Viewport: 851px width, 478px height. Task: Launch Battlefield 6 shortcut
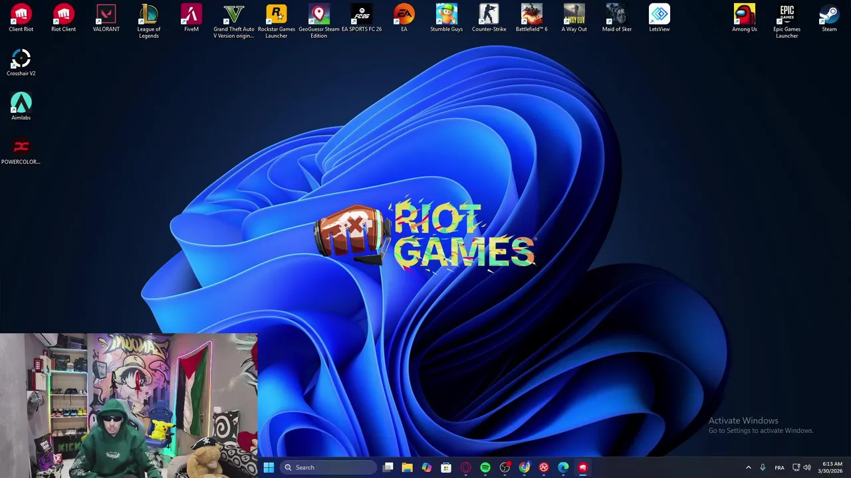point(531,19)
